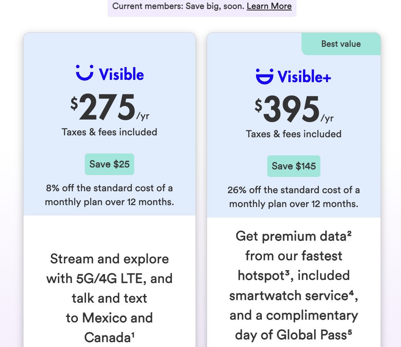Click the 8% off monthly plan text
This screenshot has height=347, width=401.
(x=110, y=195)
